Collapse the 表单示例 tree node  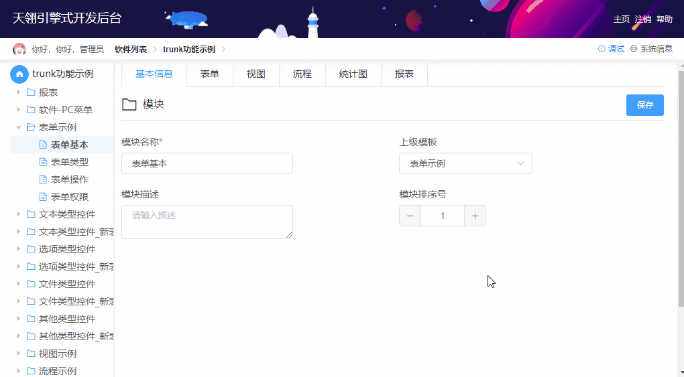click(19, 127)
